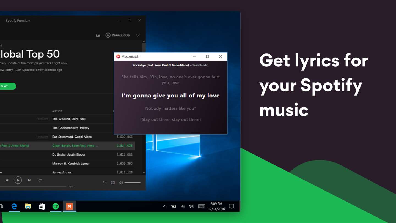Image resolution: width=396 pixels, height=223 pixels.
Task: Open the devices available icon
Action: (113, 183)
